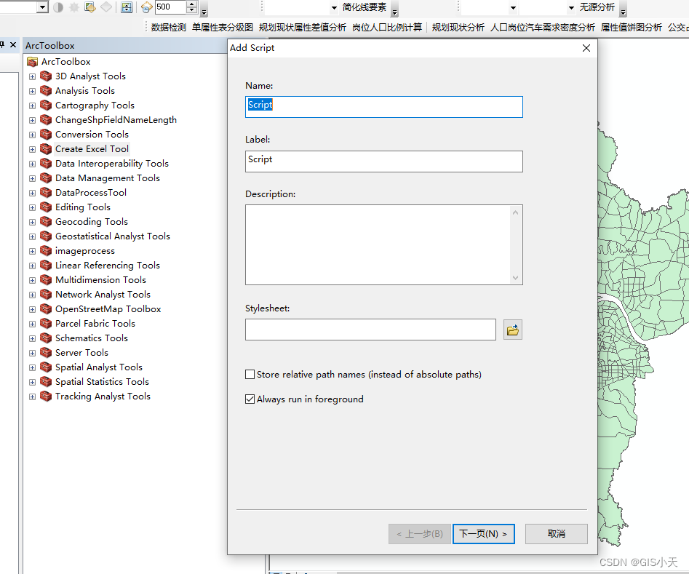This screenshot has width=689, height=574.
Task: Click the 下一页(N) button
Action: pos(483,533)
